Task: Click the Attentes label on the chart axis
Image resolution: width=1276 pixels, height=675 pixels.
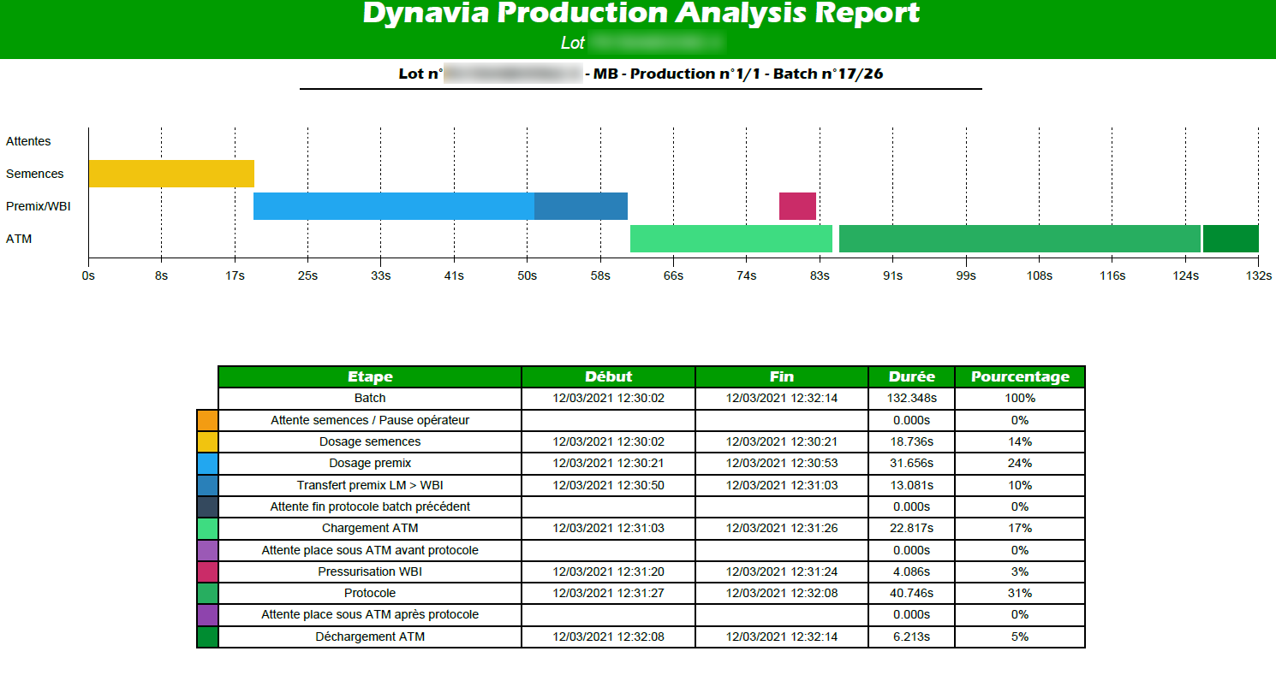Action: 30,141
